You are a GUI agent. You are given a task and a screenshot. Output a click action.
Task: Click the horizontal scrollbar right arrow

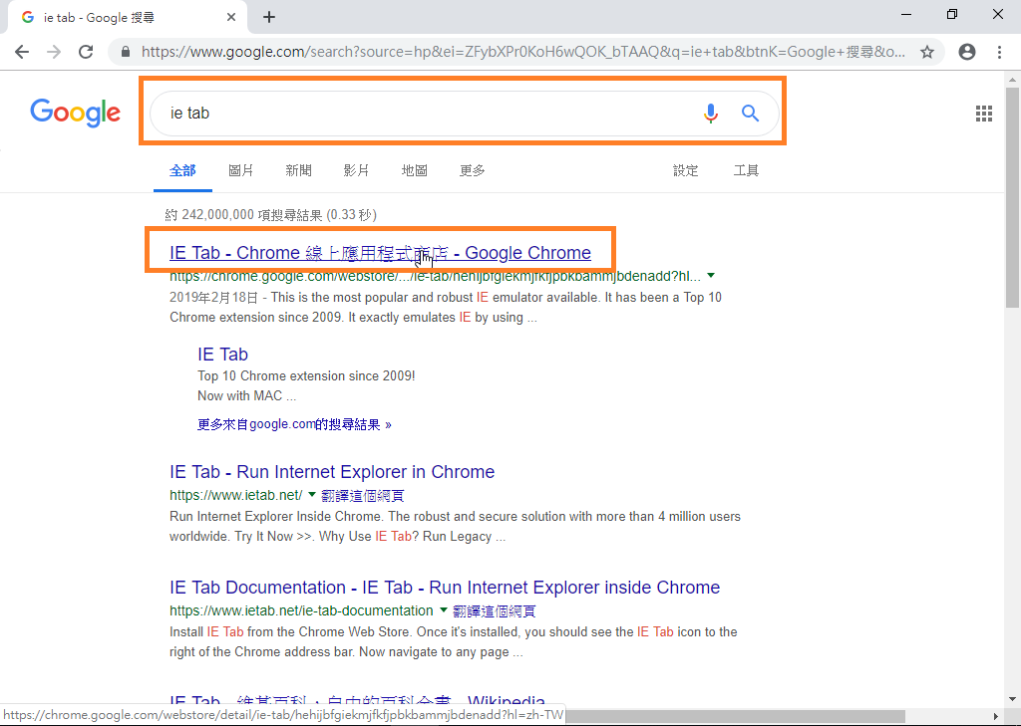(995, 716)
